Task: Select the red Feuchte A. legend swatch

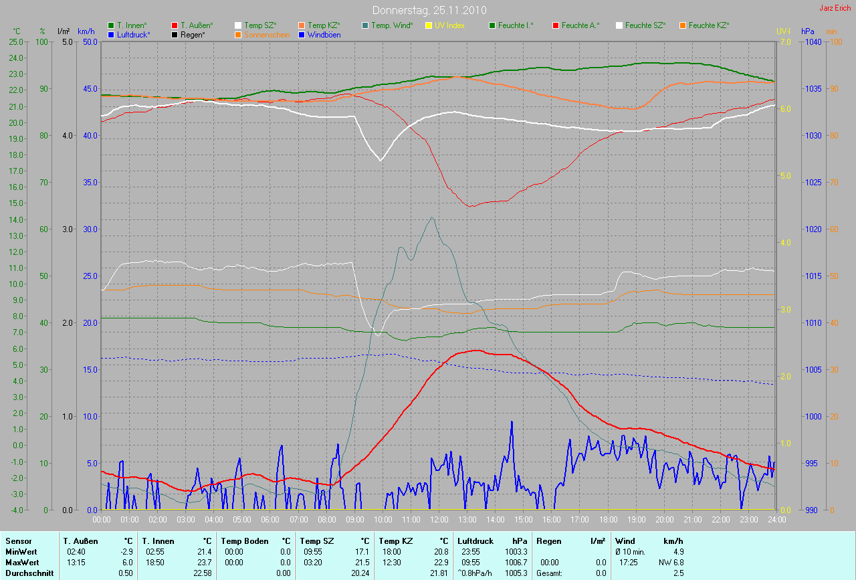Action: point(556,25)
